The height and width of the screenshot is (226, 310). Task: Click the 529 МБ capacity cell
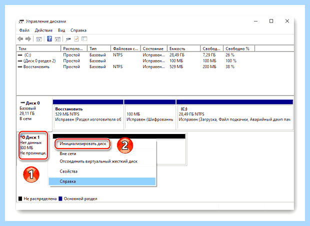pos(176,67)
